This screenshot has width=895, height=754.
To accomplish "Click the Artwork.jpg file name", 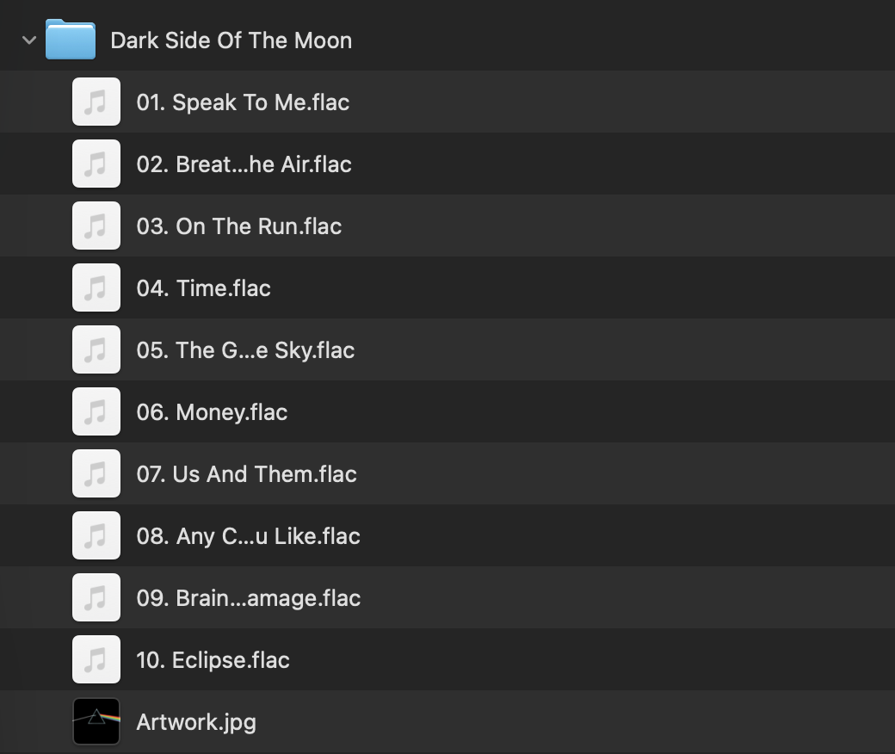I will (196, 722).
